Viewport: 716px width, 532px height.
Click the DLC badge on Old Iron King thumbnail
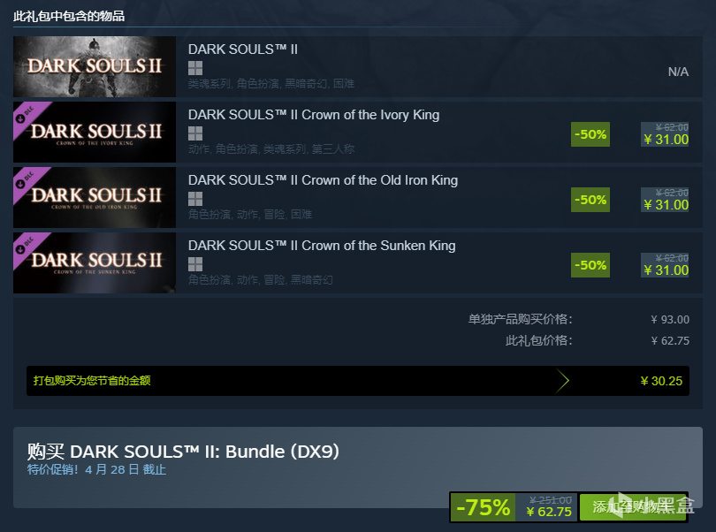tap(27, 180)
